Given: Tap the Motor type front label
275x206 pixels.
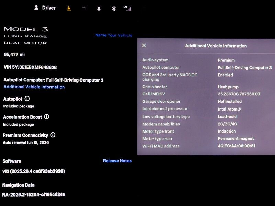Looking at the screenshot, I should pyautogui.click(x=158, y=131).
